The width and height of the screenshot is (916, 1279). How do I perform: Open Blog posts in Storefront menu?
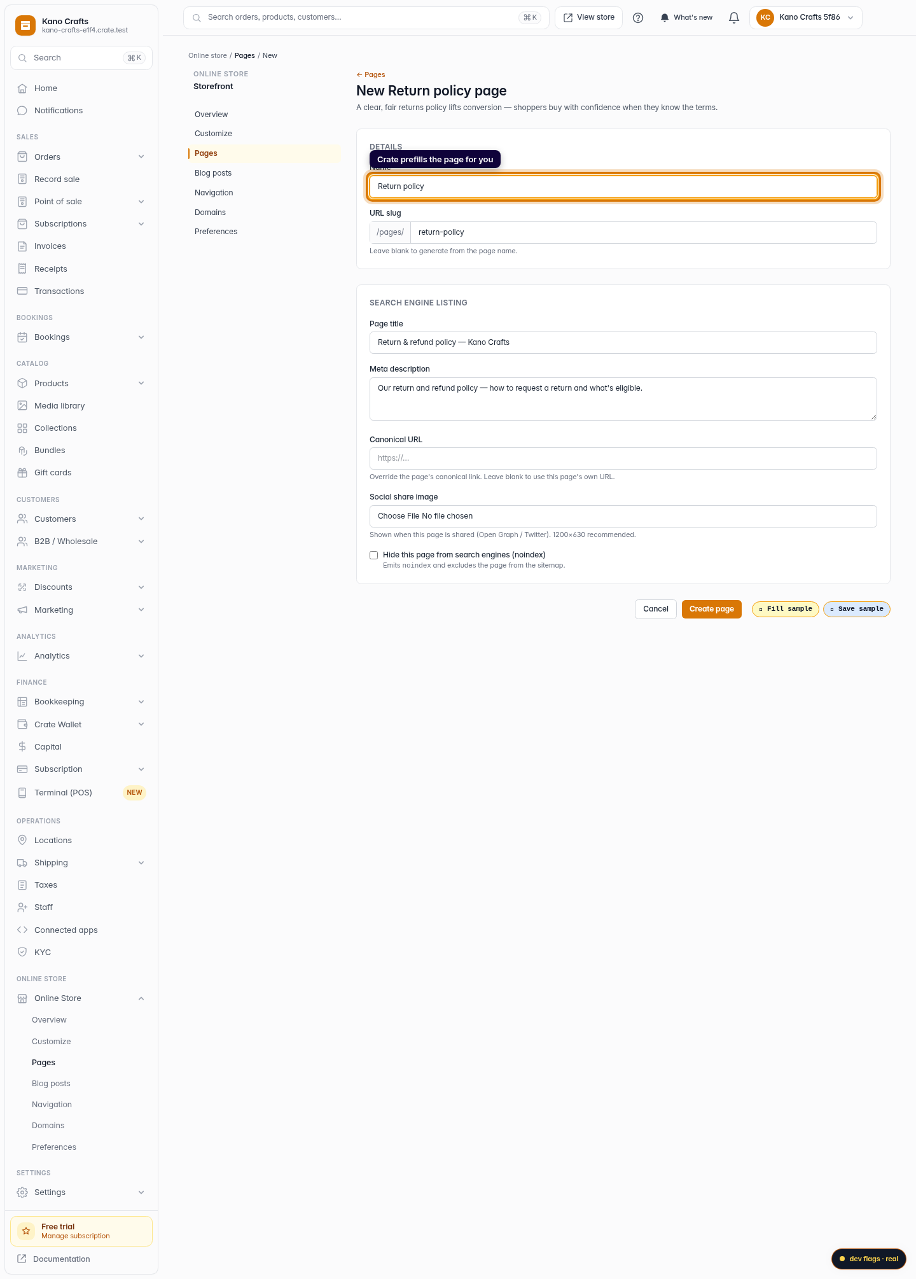pos(213,173)
